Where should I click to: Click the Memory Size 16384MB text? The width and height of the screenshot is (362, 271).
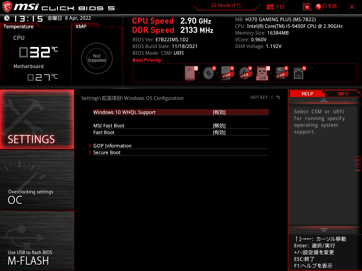[262, 33]
